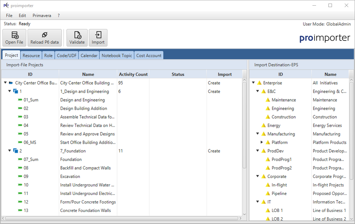355x224 pixels.
Task: Click the City Center Office project folder icon
Action: tap(11, 83)
